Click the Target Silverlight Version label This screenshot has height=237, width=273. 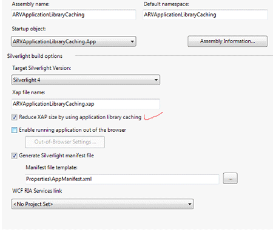point(42,68)
